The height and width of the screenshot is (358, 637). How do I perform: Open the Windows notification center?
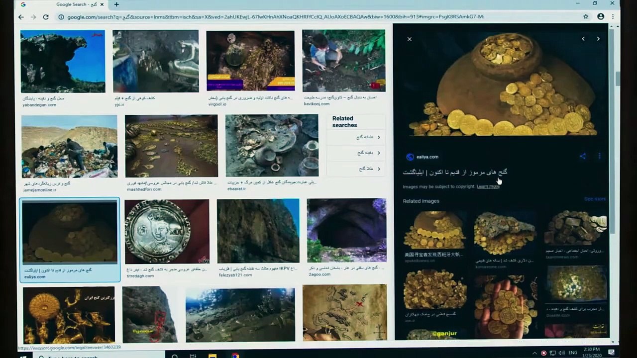coord(611,353)
